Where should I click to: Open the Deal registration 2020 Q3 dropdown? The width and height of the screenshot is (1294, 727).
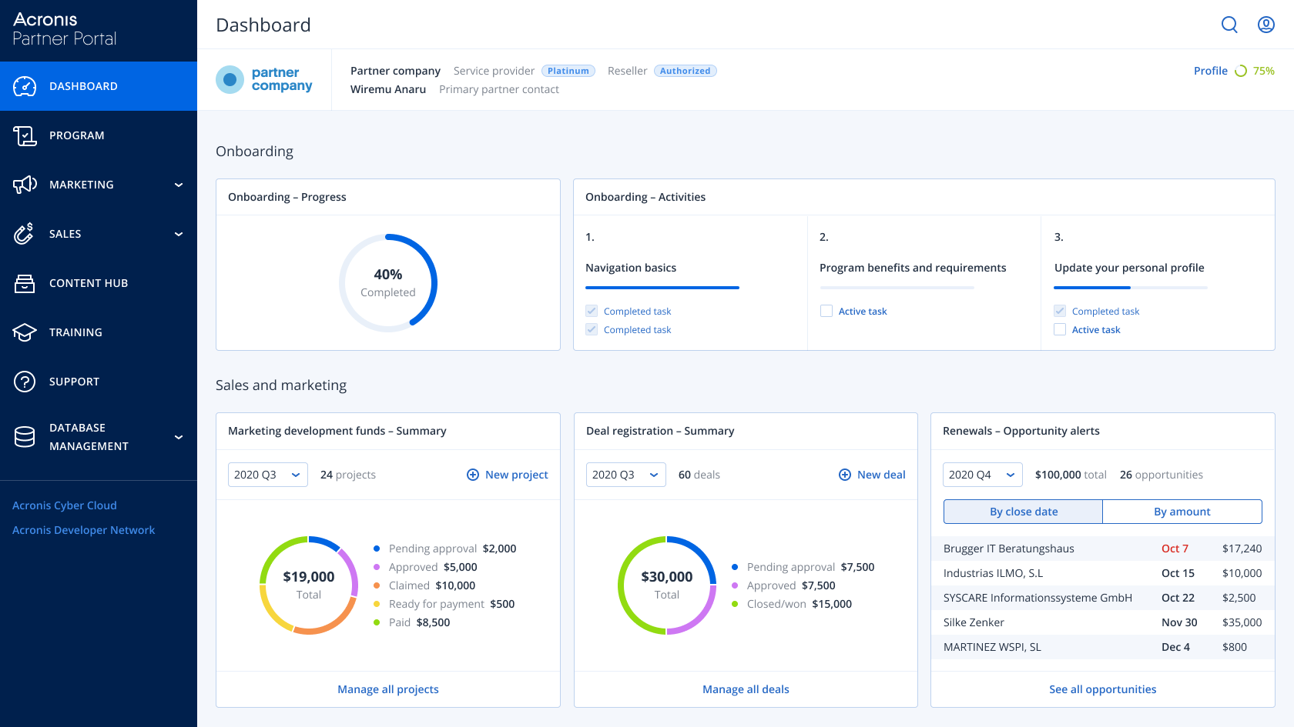pos(625,475)
